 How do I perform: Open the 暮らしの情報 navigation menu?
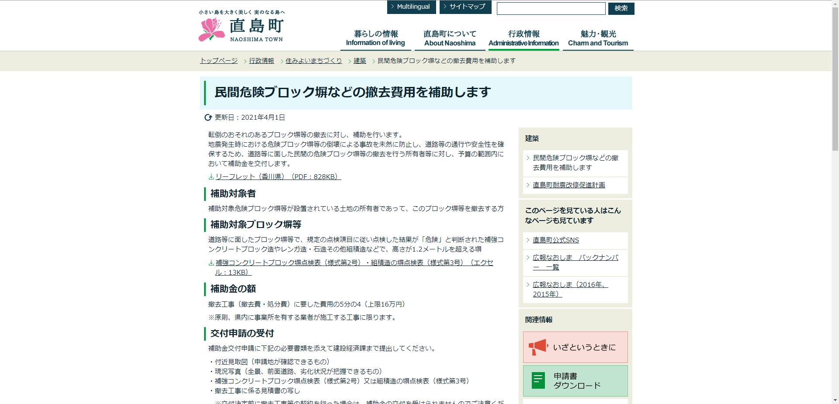[x=375, y=37]
